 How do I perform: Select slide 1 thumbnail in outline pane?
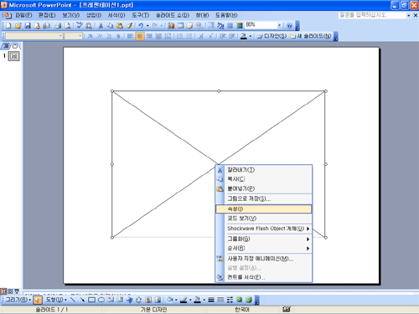click(x=14, y=56)
